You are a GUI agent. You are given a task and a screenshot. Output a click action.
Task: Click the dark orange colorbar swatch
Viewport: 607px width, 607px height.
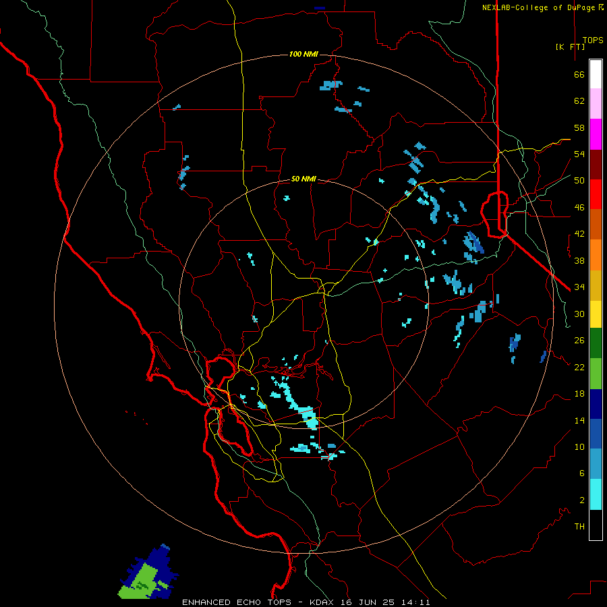tap(596, 225)
